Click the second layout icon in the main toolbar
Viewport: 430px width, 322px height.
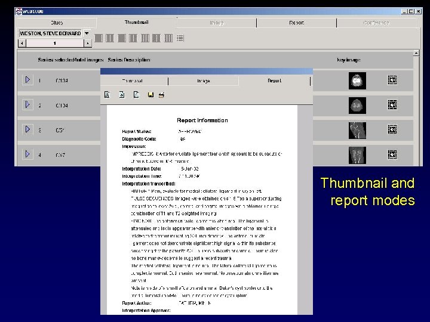click(110, 38)
